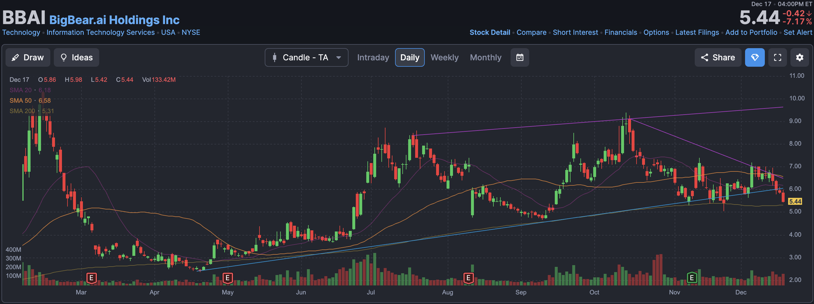814x304 pixels.
Task: Open the Stock Detail link
Action: 490,32
